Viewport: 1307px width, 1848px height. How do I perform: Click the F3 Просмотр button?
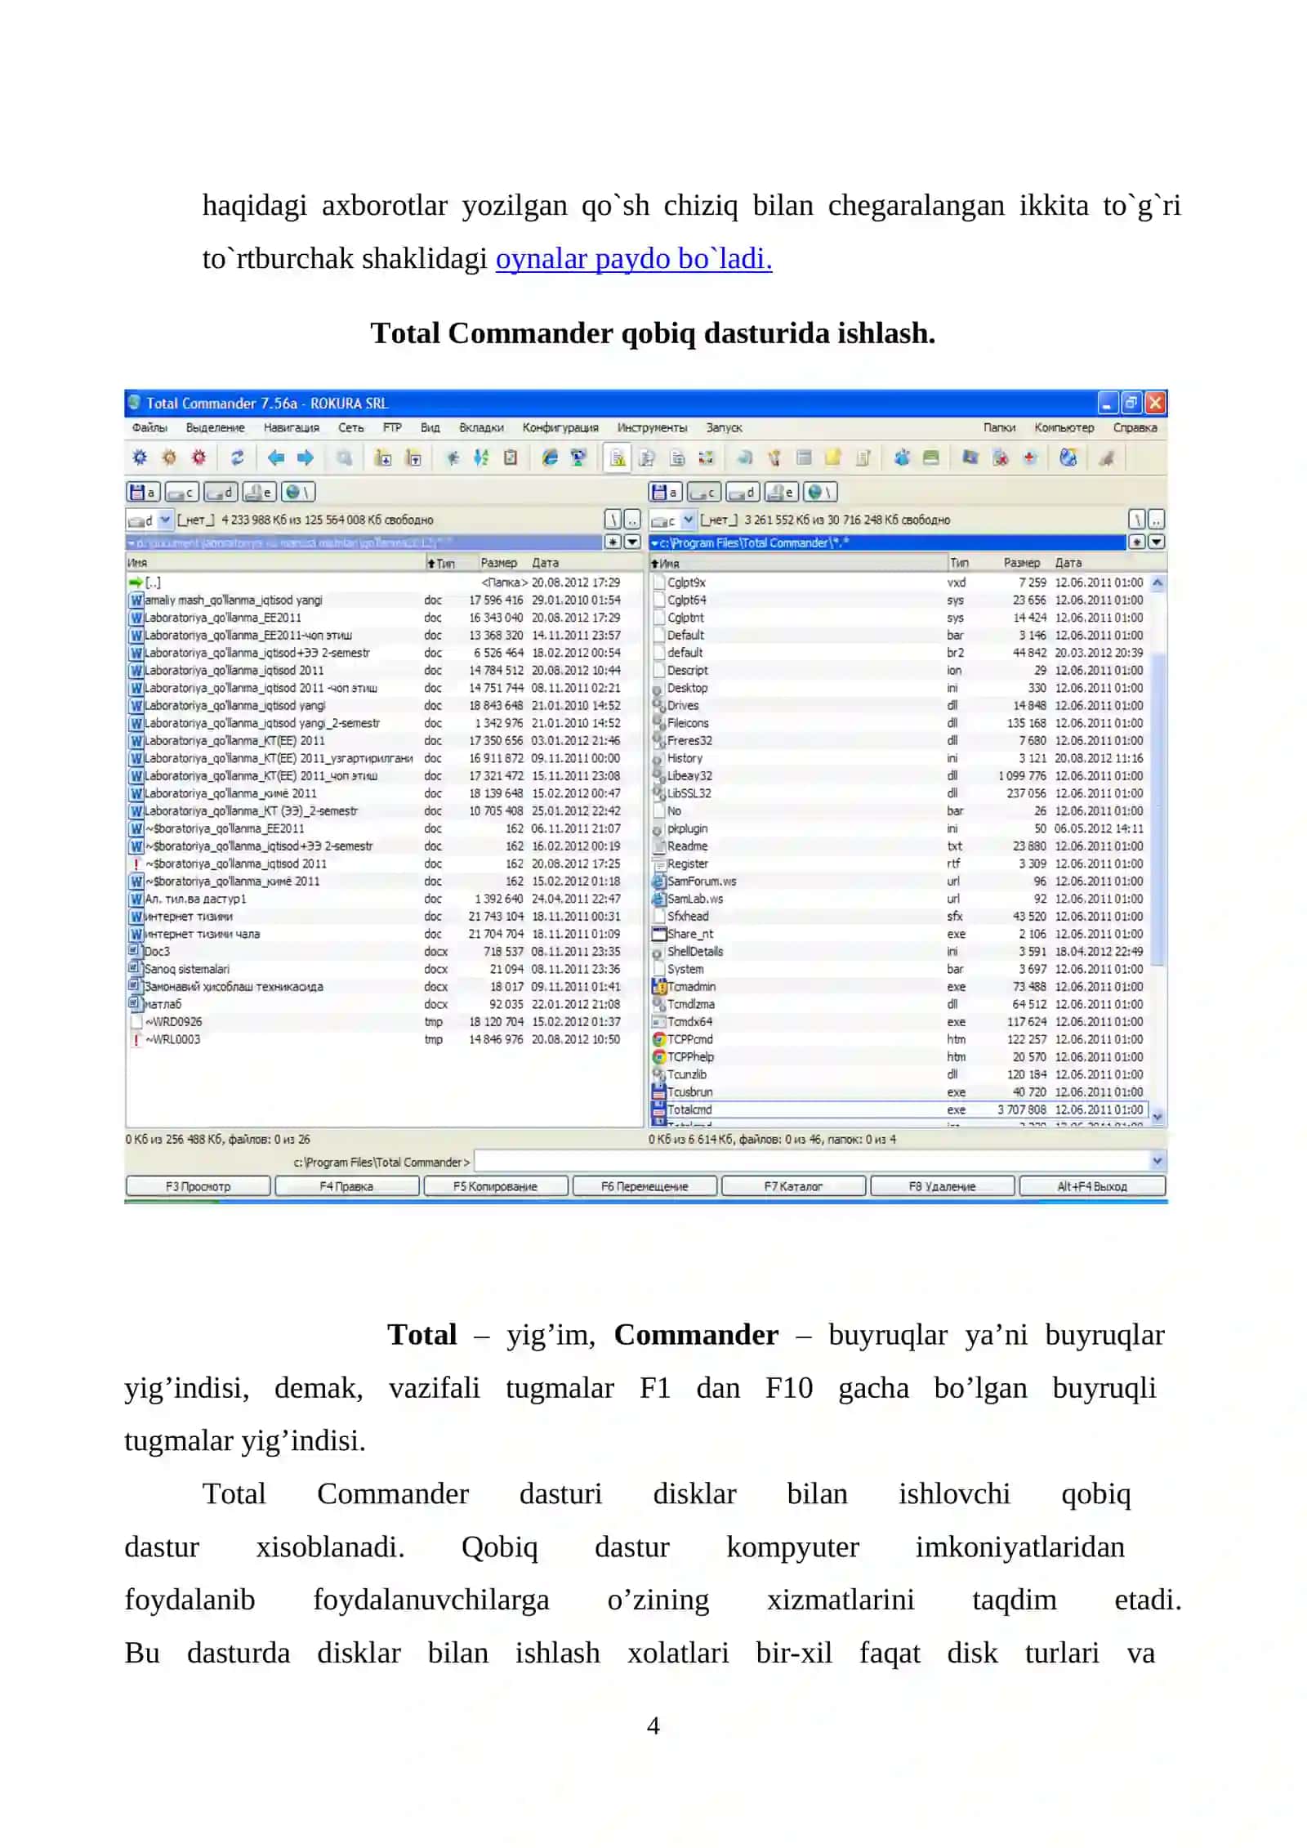coord(199,1185)
